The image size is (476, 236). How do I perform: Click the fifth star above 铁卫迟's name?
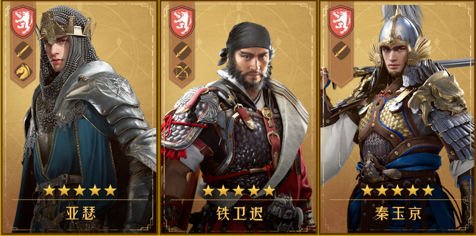pyautogui.click(x=269, y=190)
